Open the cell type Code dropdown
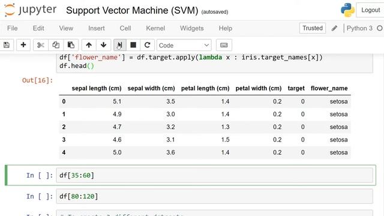The width and height of the screenshot is (384, 216). [x=184, y=46]
